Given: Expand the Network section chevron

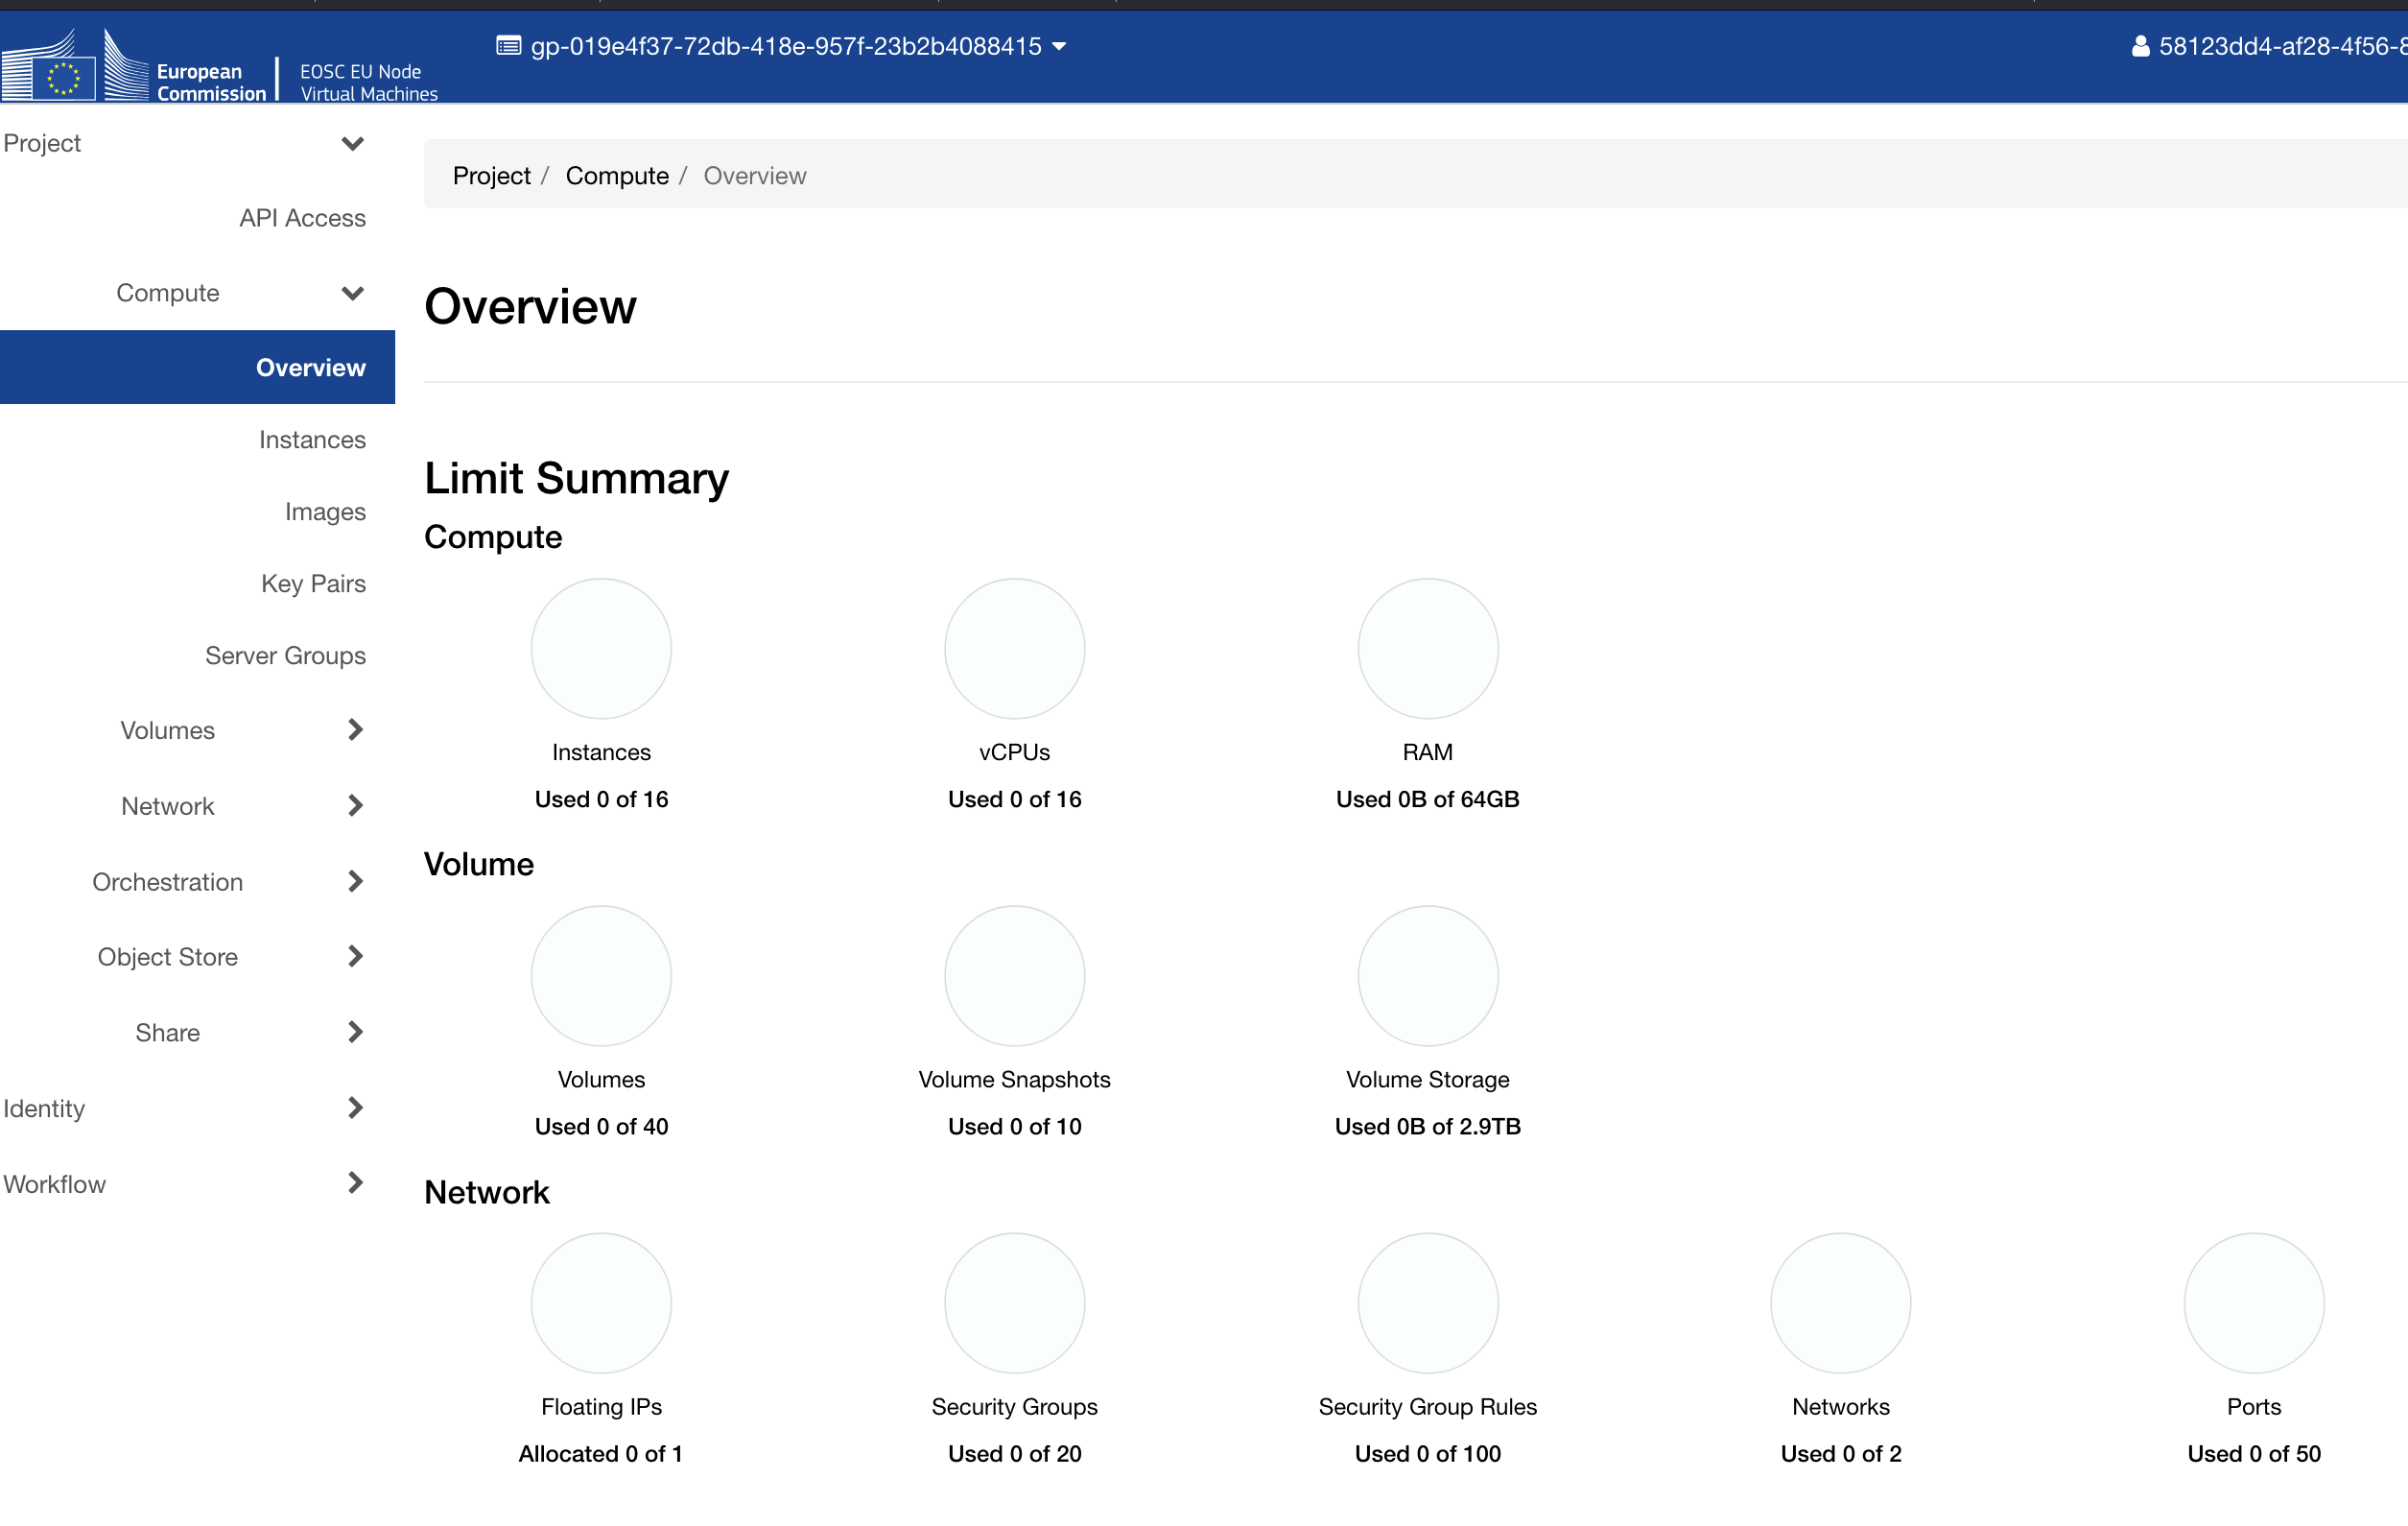Looking at the screenshot, I should (x=355, y=805).
